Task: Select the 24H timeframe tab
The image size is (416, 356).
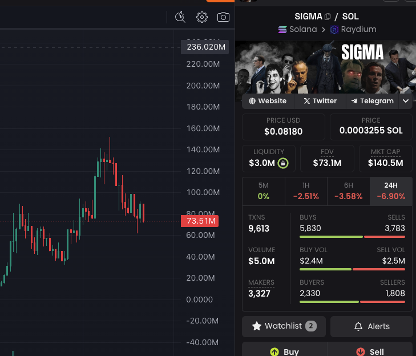Action: tap(391, 191)
